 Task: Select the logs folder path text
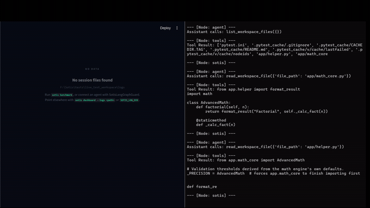92,87
